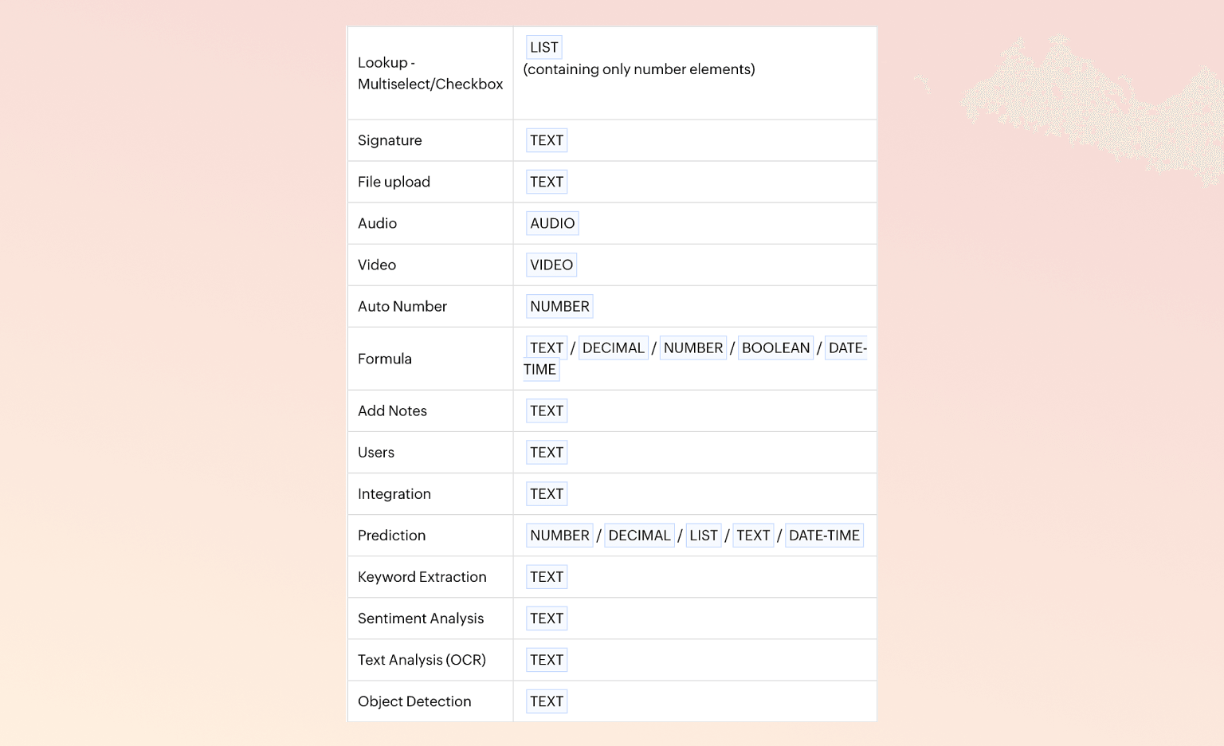Click the TEXT type for Object Detection
Viewport: 1224px width, 746px height.
coord(547,701)
